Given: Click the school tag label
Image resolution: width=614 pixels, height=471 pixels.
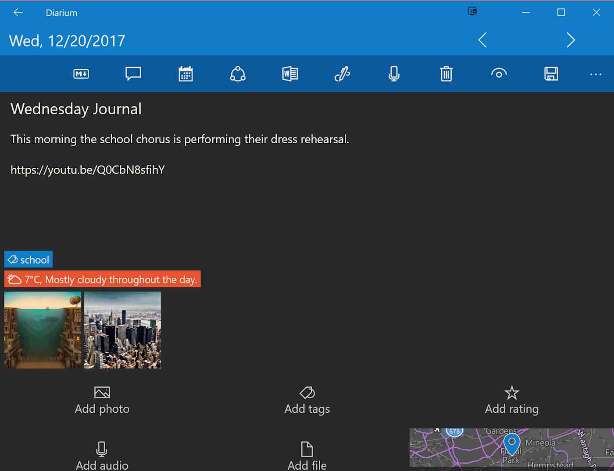Looking at the screenshot, I should pos(29,259).
